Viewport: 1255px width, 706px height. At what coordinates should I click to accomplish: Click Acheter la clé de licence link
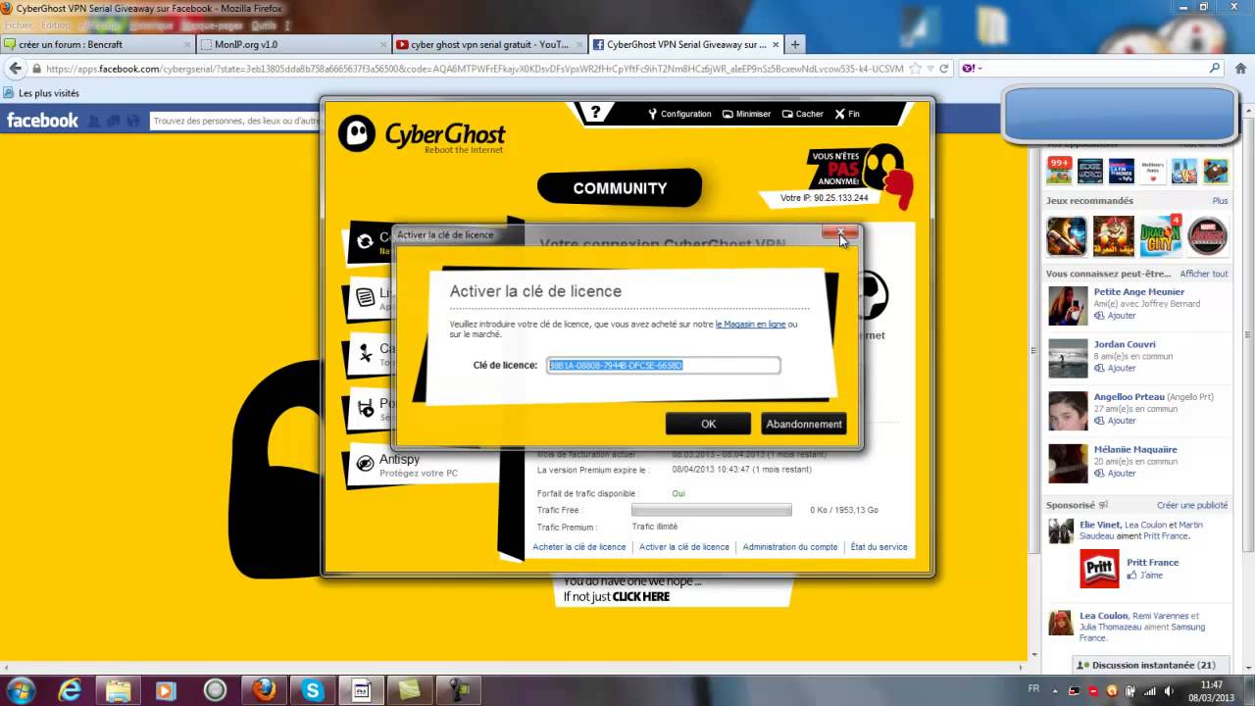coord(578,547)
